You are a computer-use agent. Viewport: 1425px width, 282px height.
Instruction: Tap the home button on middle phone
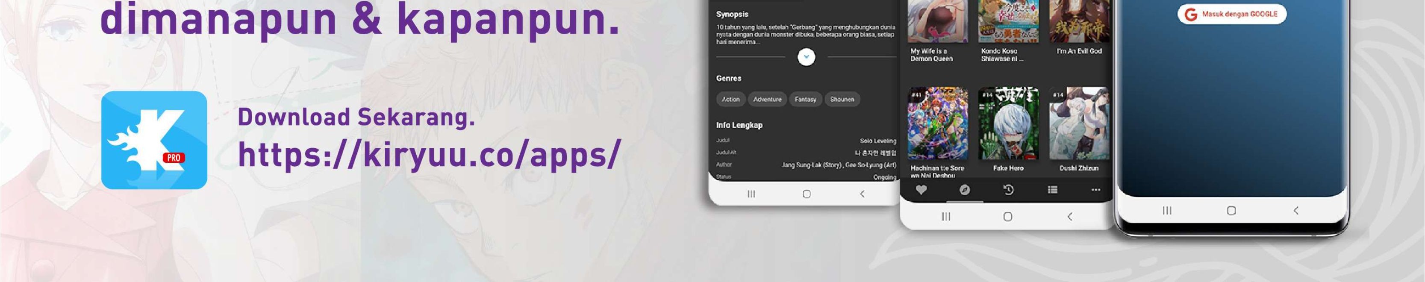(1008, 217)
